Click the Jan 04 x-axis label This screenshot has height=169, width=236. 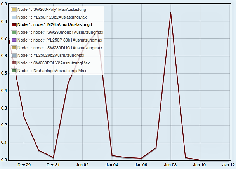[112, 165]
